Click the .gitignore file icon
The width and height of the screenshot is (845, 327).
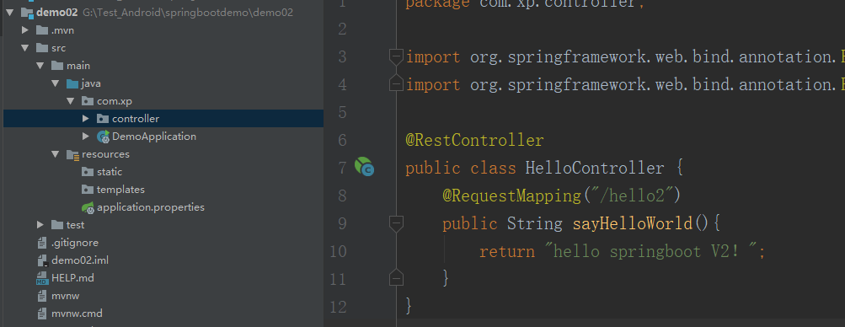coord(42,243)
